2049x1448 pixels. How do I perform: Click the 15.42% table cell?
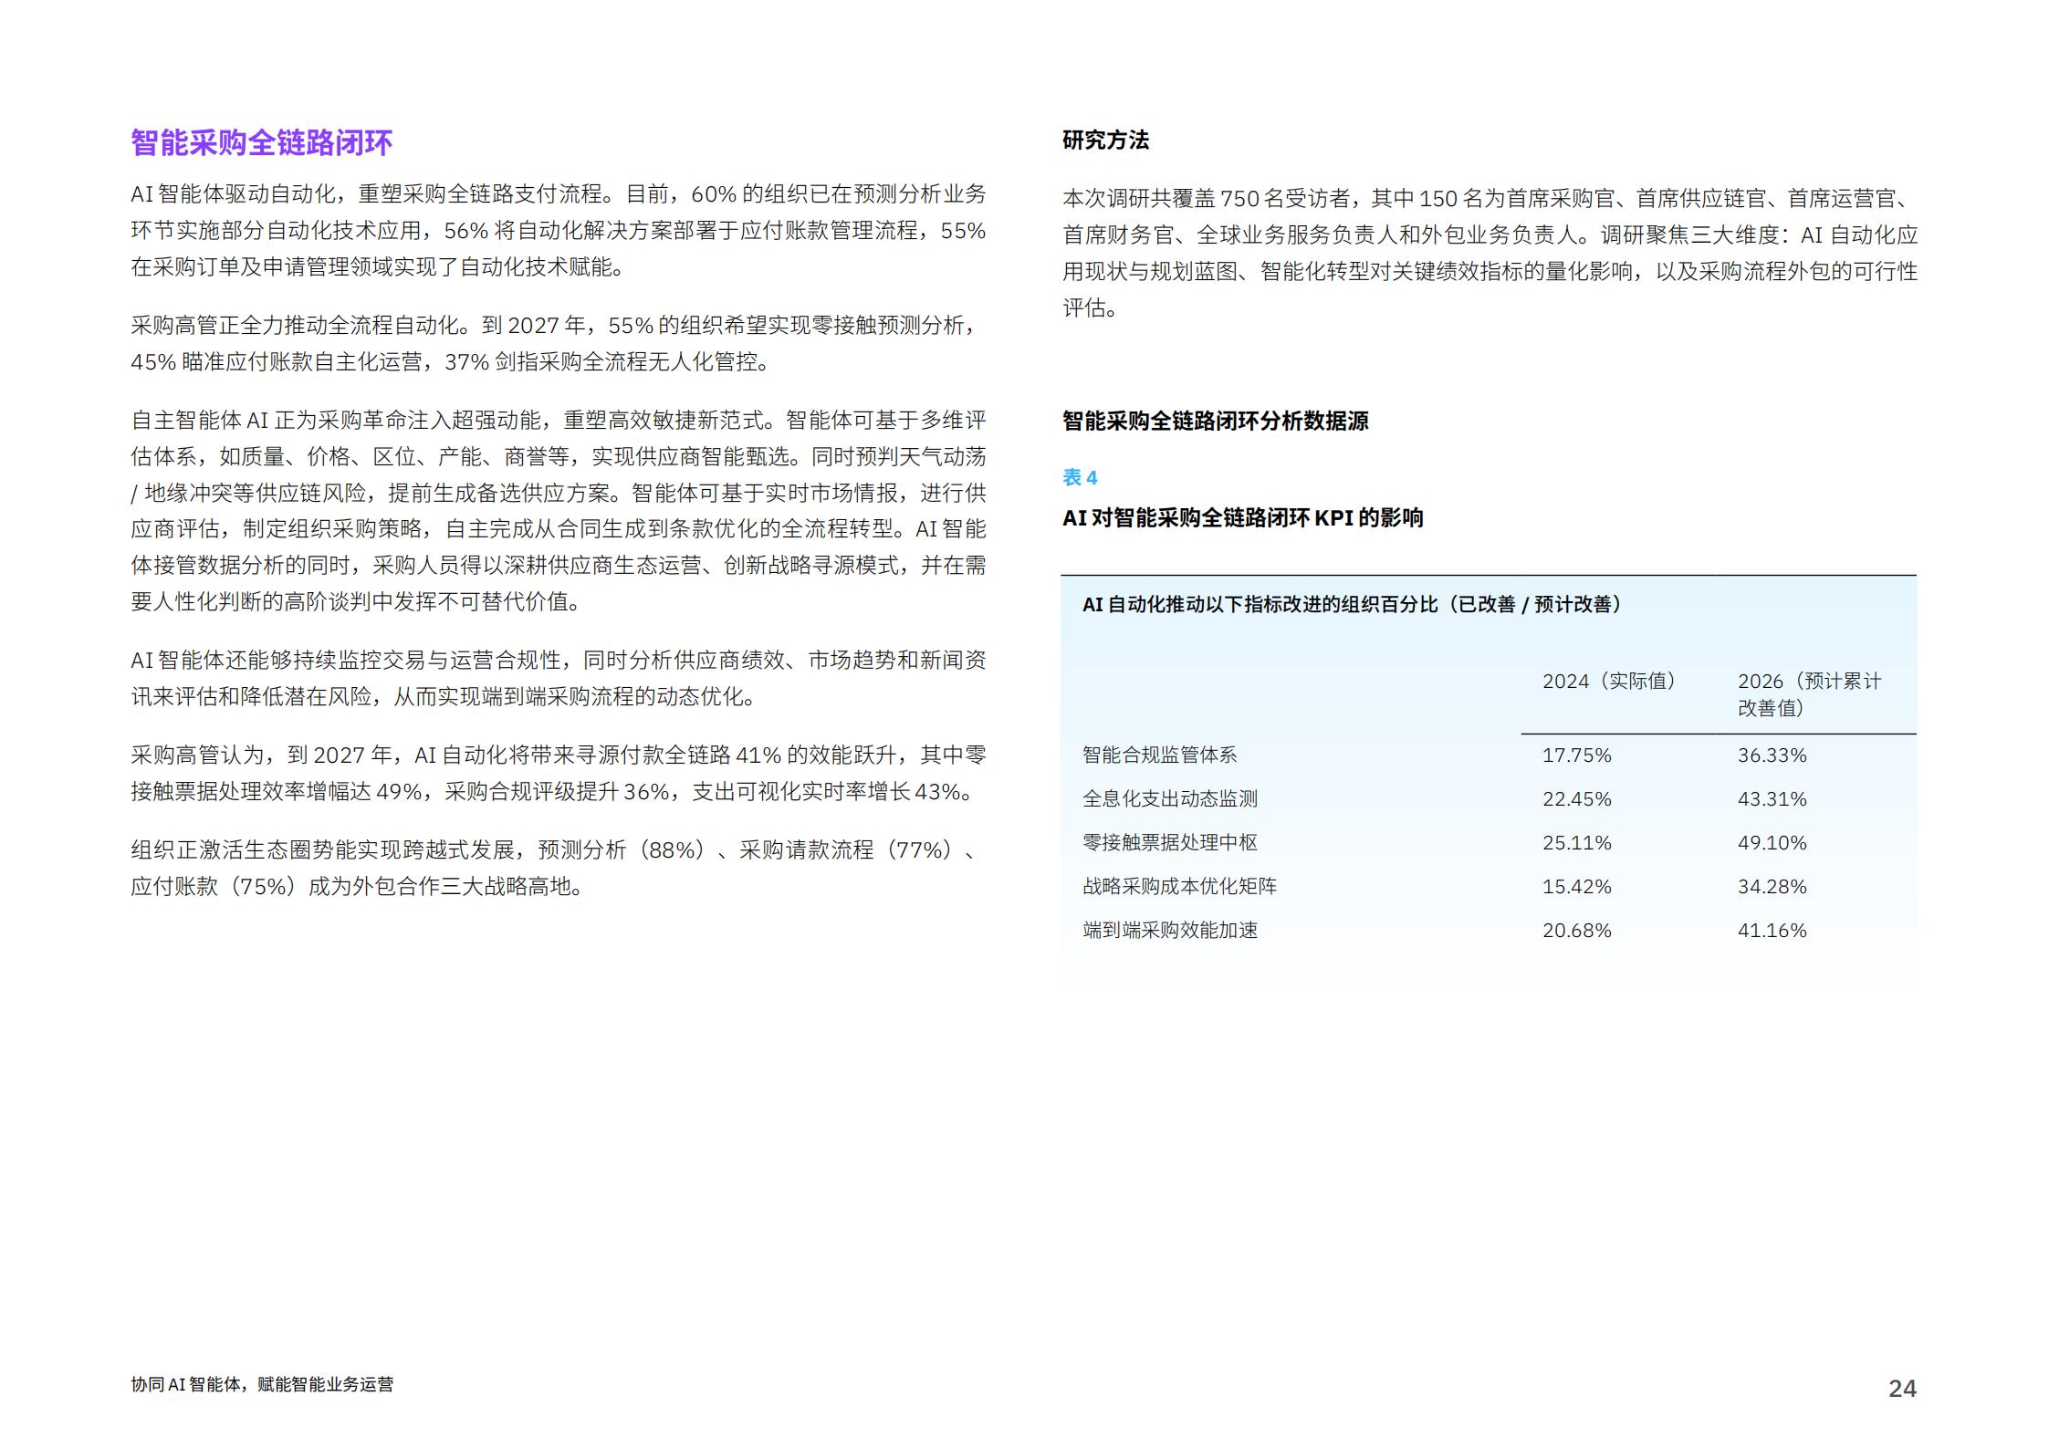pos(1576,887)
